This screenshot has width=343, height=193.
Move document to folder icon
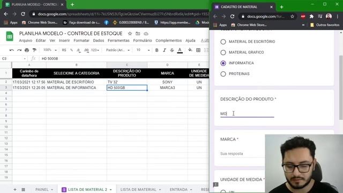click(138, 34)
